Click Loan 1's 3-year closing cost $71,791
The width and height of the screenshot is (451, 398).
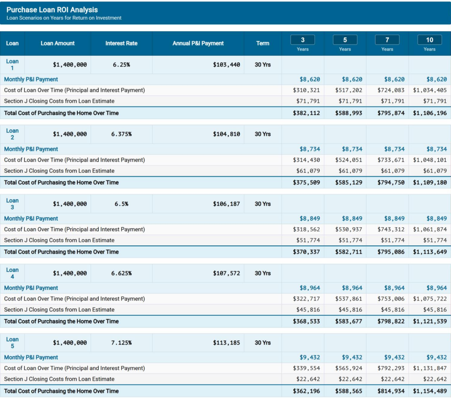[308, 101]
